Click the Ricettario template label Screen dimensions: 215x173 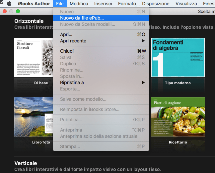[x=178, y=142]
